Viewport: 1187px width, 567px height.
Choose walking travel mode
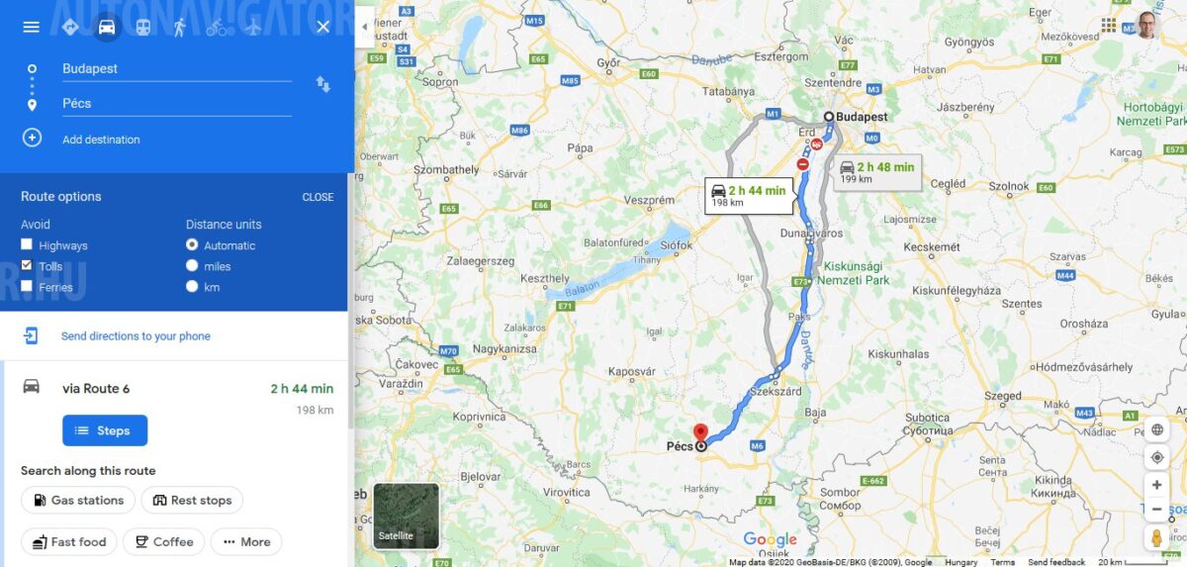click(179, 27)
